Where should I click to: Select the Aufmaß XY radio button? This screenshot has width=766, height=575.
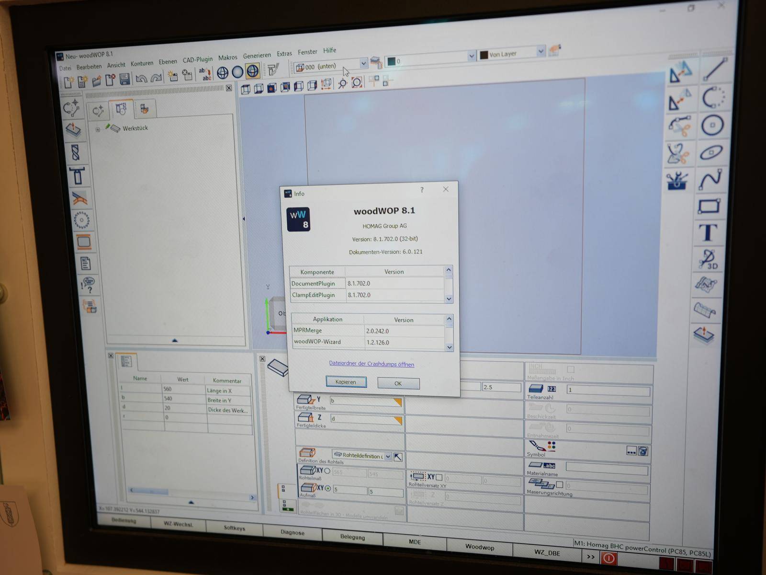pos(328,489)
